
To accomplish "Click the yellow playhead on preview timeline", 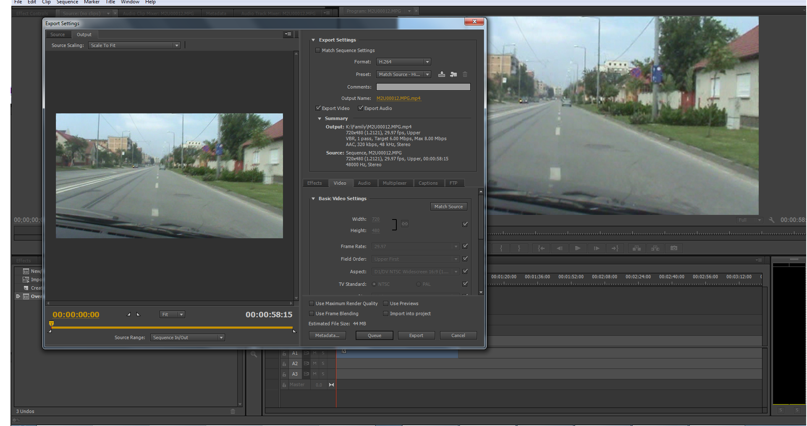I will (x=52, y=323).
